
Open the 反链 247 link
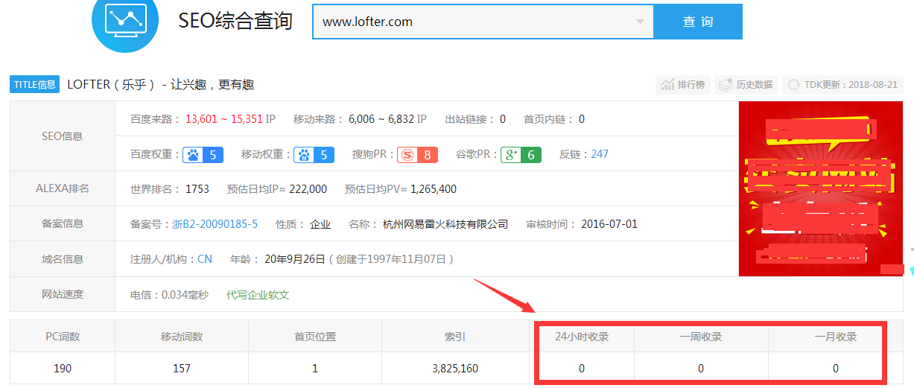(600, 154)
